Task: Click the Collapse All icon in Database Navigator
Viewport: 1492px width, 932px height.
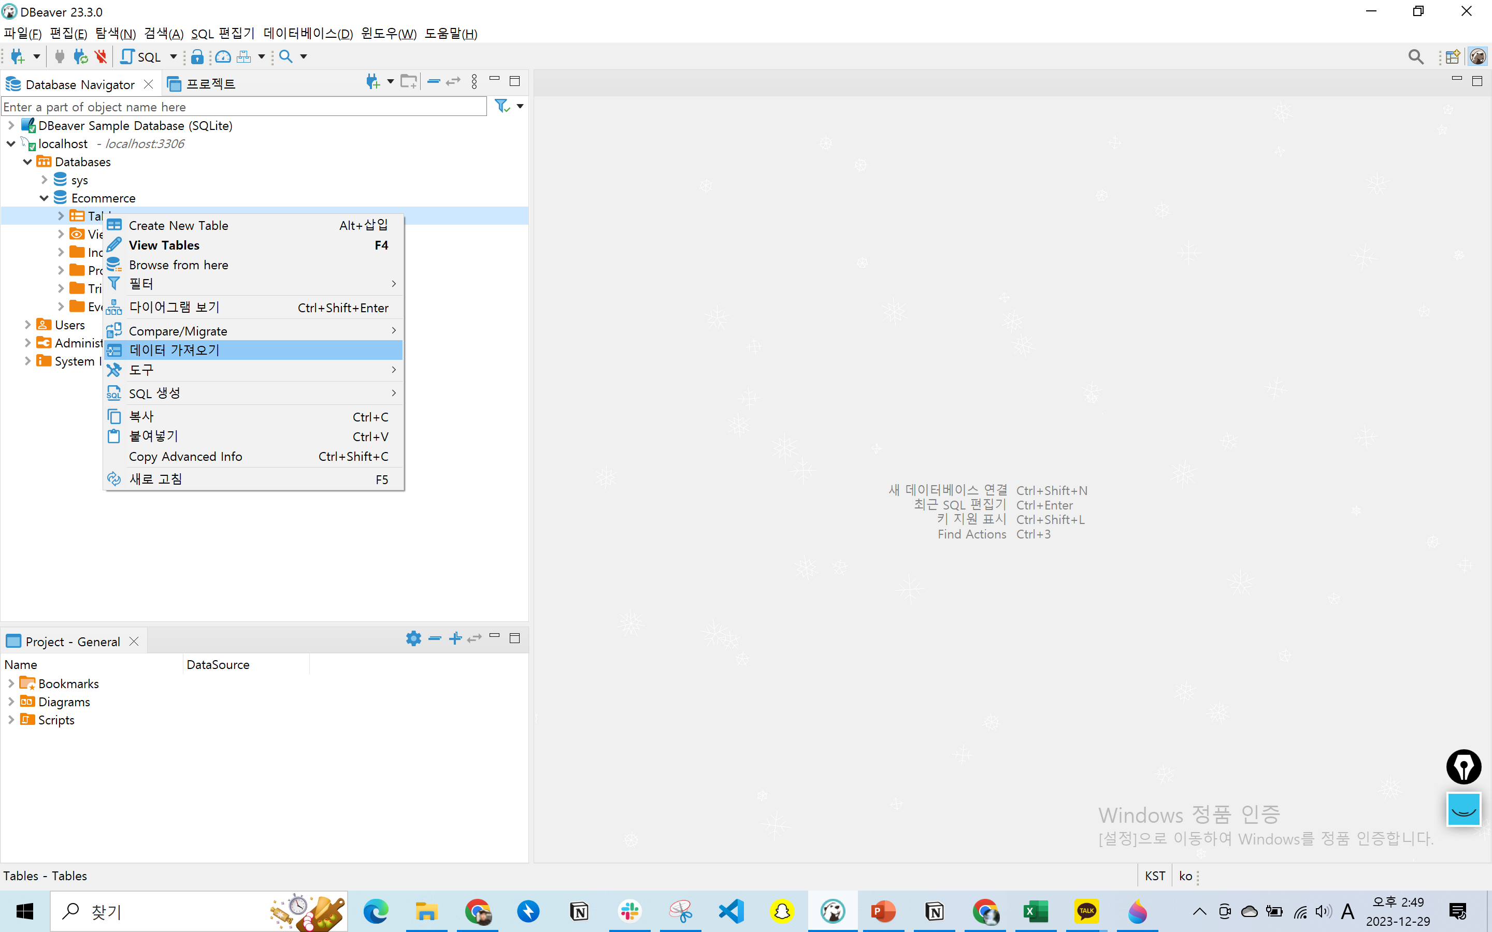Action: click(x=434, y=81)
